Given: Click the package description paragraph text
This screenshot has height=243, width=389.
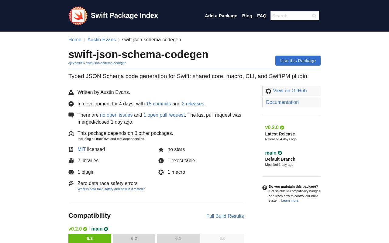Looking at the screenshot, I should pos(188,76).
